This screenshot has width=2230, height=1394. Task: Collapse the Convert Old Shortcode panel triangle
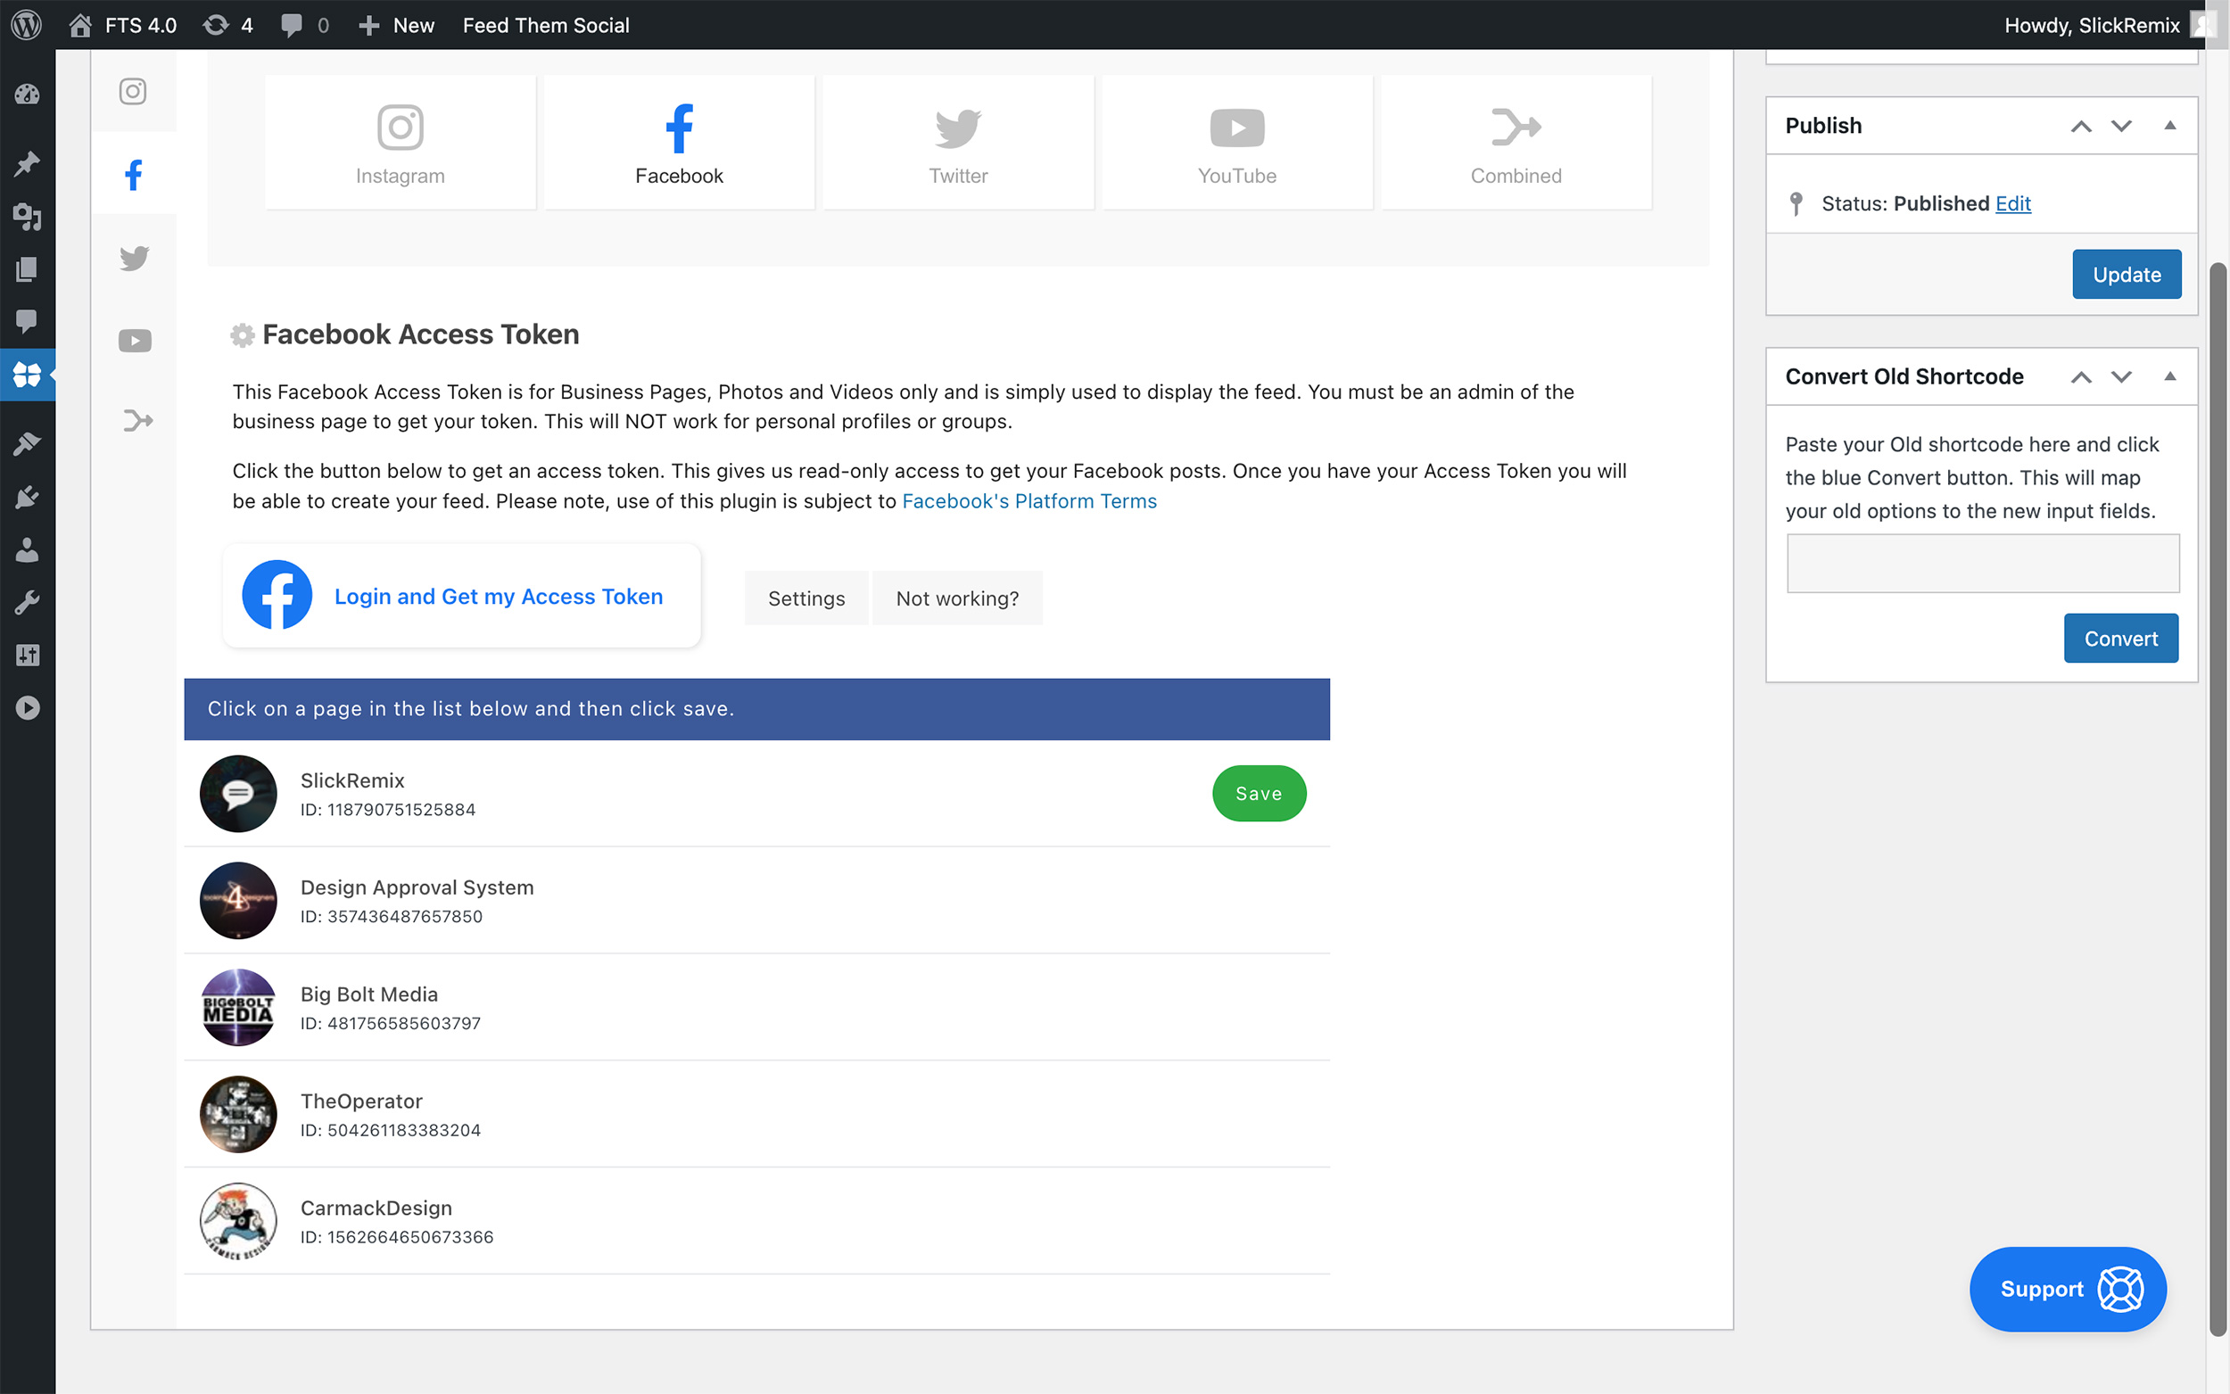tap(2170, 377)
